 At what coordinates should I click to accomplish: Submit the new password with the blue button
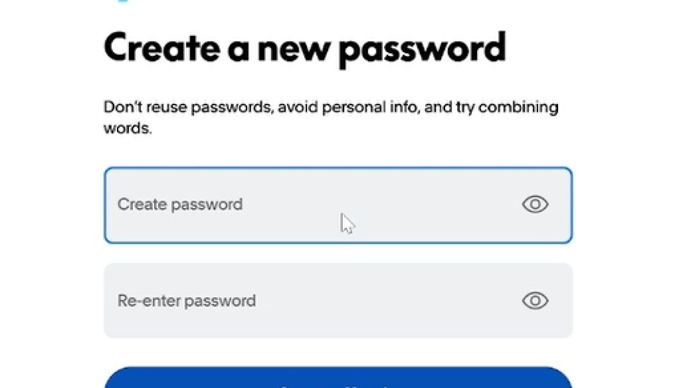coord(338,379)
